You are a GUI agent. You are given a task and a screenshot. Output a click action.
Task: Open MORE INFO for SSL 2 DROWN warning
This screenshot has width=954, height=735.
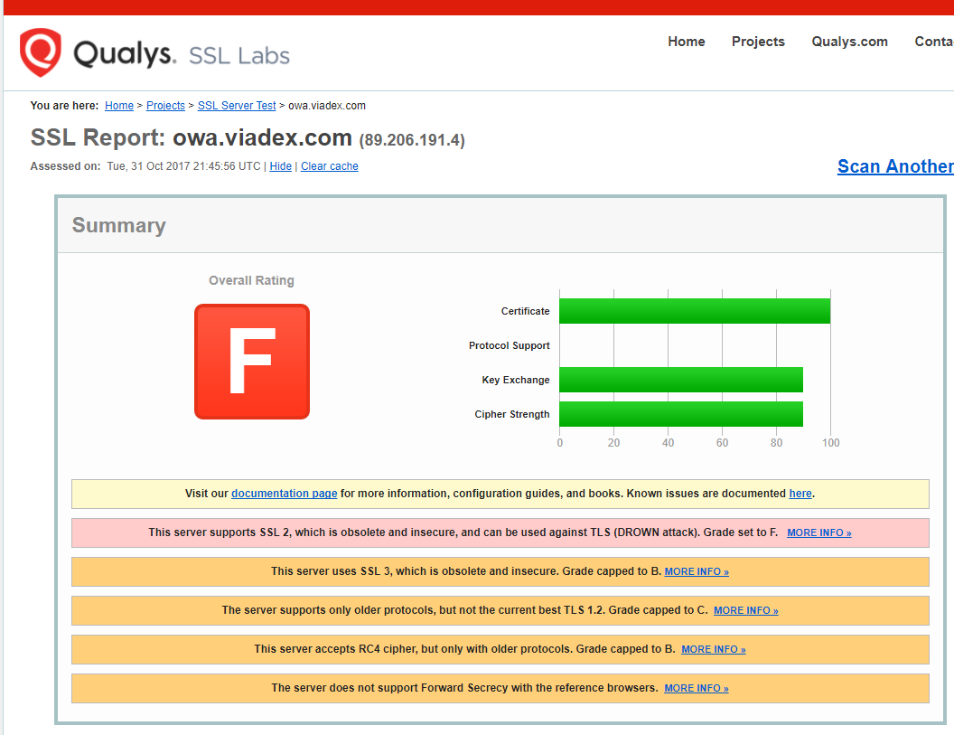[818, 532]
